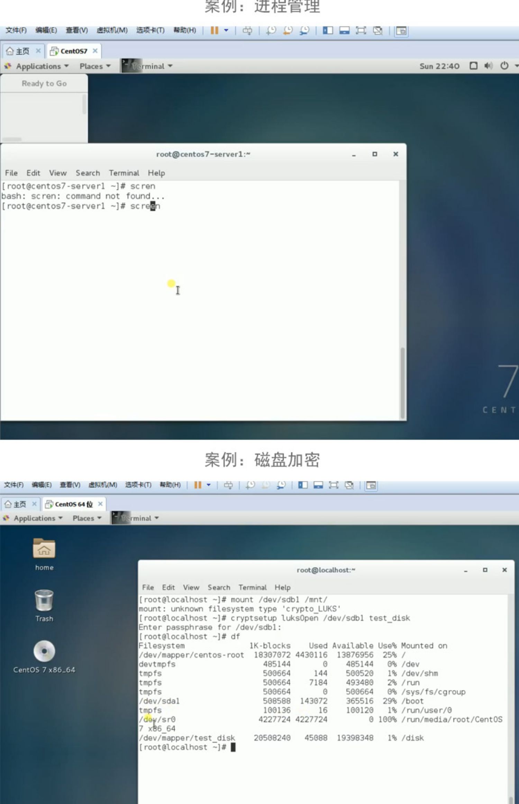519x804 pixels.
Task: Show library sidebar view in CentOS 64 位 toolbar
Action: pyautogui.click(x=303, y=485)
